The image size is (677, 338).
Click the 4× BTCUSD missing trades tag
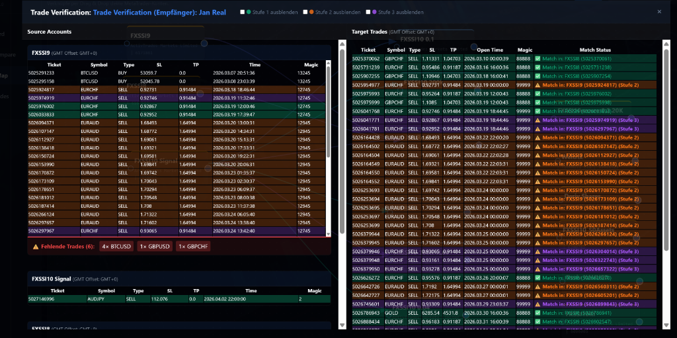click(115, 247)
